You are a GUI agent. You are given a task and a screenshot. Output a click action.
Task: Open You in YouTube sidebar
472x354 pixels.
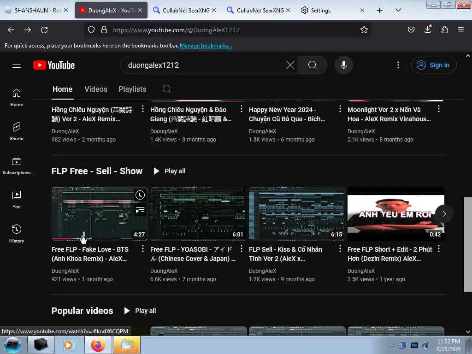click(17, 200)
